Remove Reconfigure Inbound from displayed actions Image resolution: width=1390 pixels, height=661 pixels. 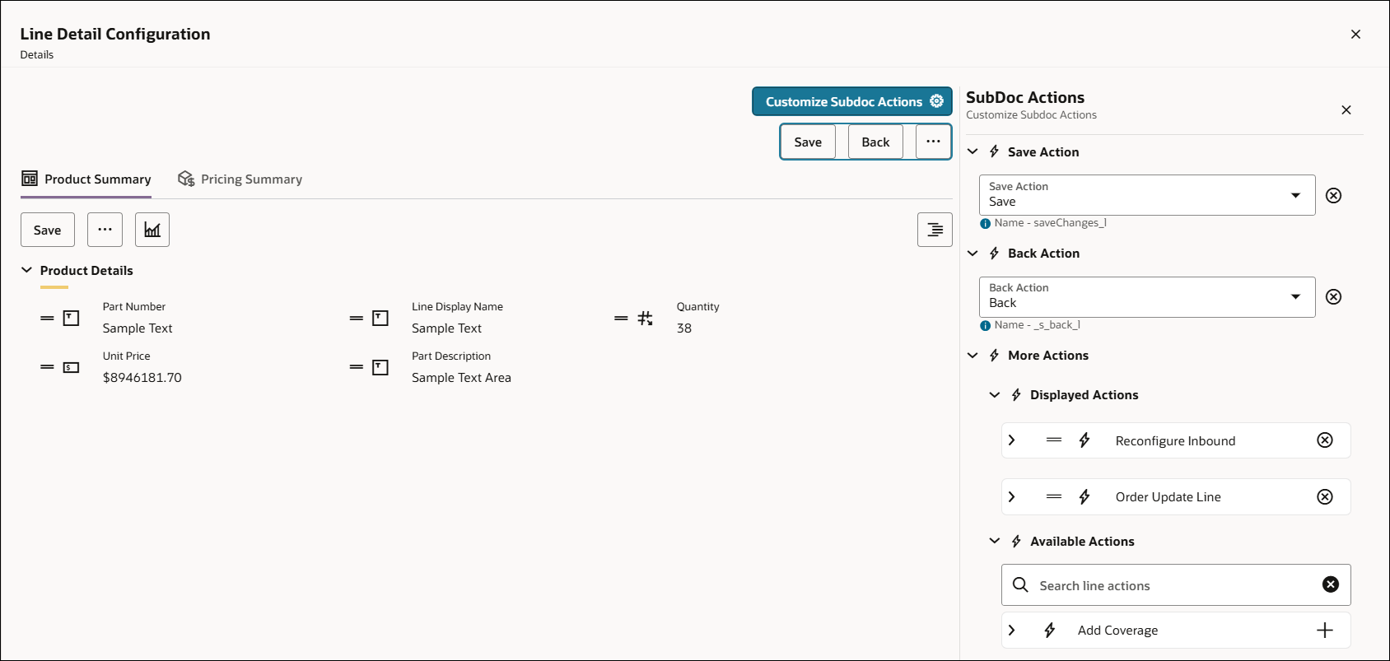pos(1325,440)
